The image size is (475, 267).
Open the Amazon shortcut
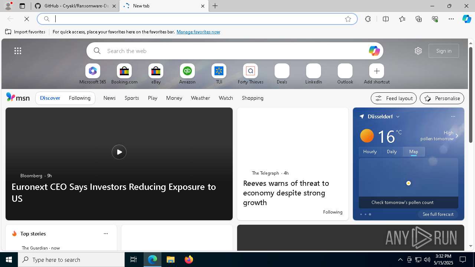click(x=187, y=74)
